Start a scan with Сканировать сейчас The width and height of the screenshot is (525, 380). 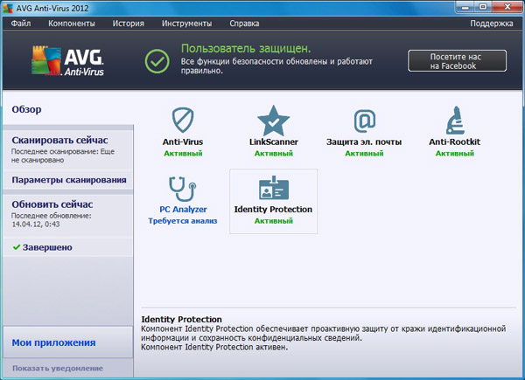pos(59,140)
